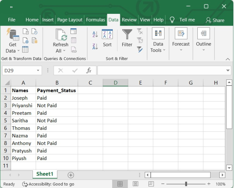Click the Tell me lightbulb
This screenshot has width=235, height=188.
click(x=172, y=20)
